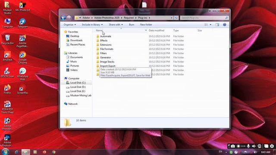Select the Import-Export folder
This screenshot has width=276, height=155.
(107, 66)
